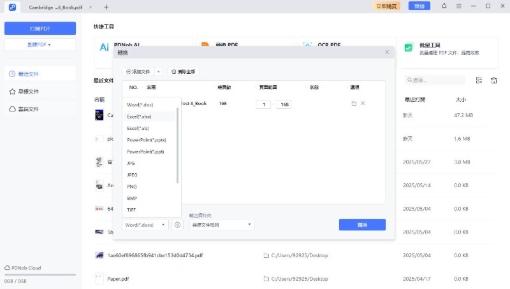The height and width of the screenshot is (289, 510).
Task: Click thumbnail of the 47.2 MB file
Action: (x=99, y=115)
